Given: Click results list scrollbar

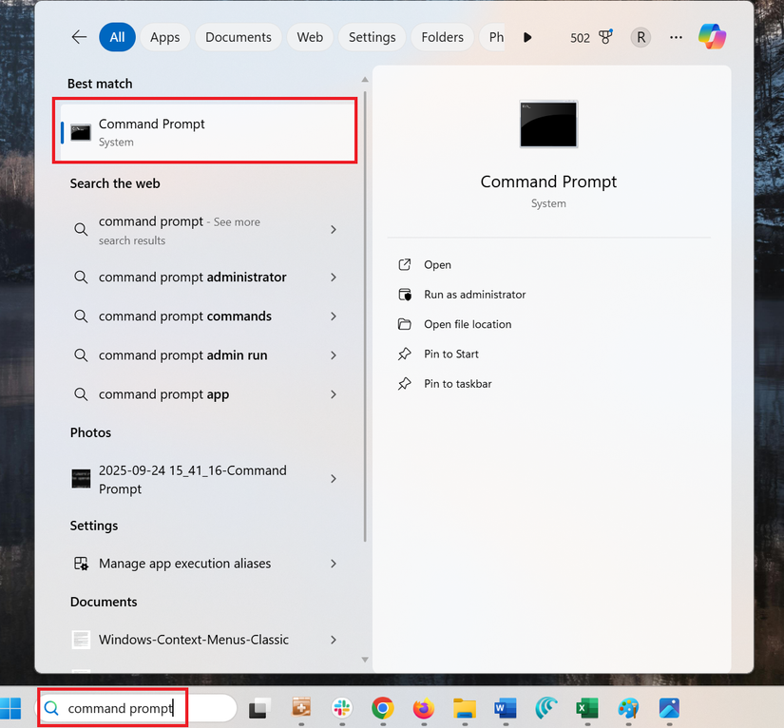Looking at the screenshot, I should pos(365,316).
